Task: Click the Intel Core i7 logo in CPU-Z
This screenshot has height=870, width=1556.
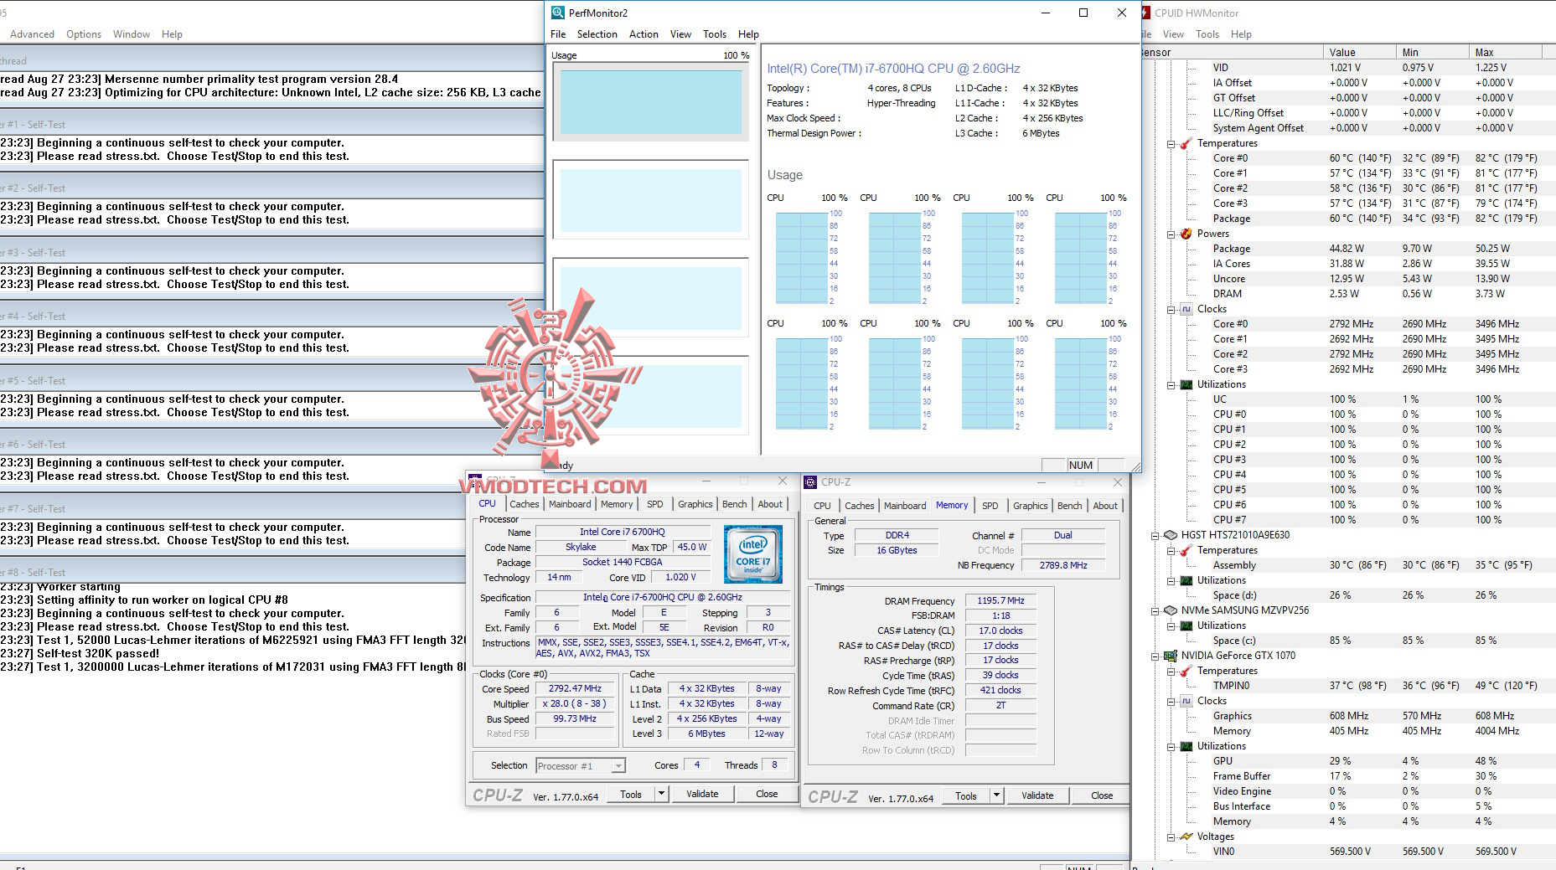Action: [753, 553]
